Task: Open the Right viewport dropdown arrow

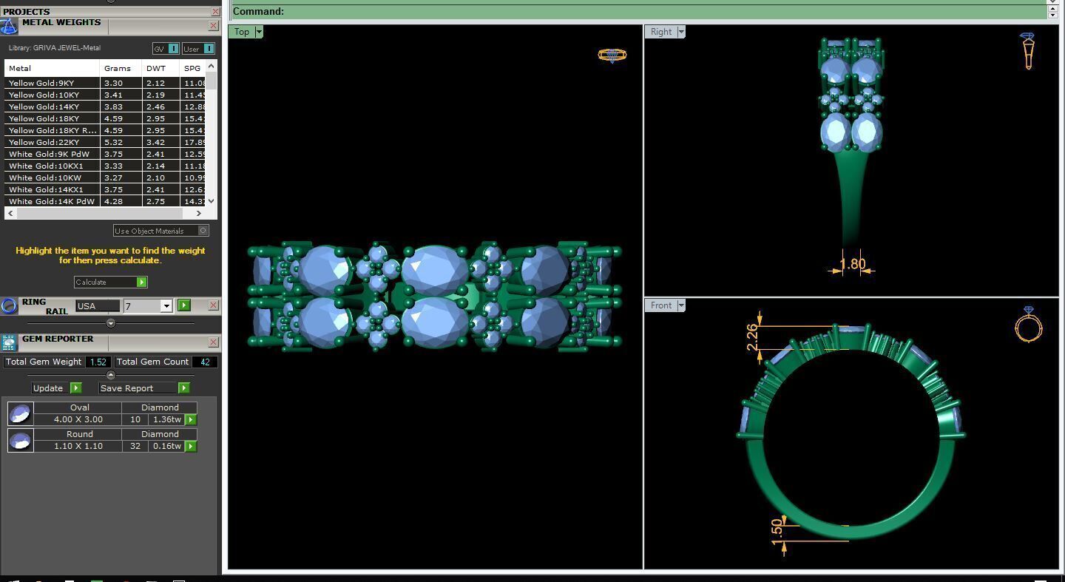Action: tap(681, 32)
